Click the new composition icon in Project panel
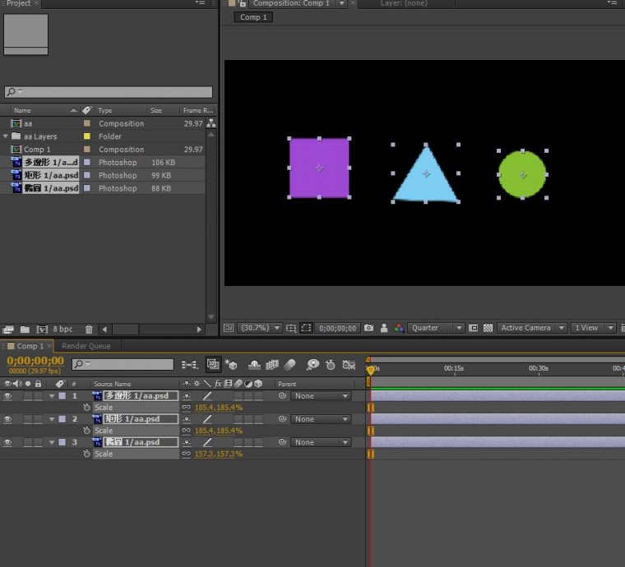 (42, 330)
